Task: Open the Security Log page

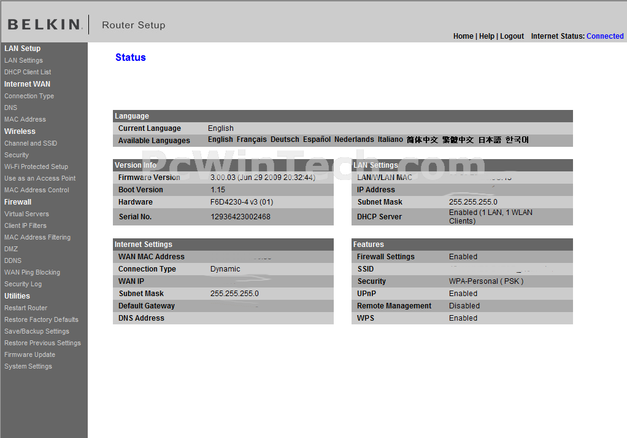Action: (x=23, y=284)
